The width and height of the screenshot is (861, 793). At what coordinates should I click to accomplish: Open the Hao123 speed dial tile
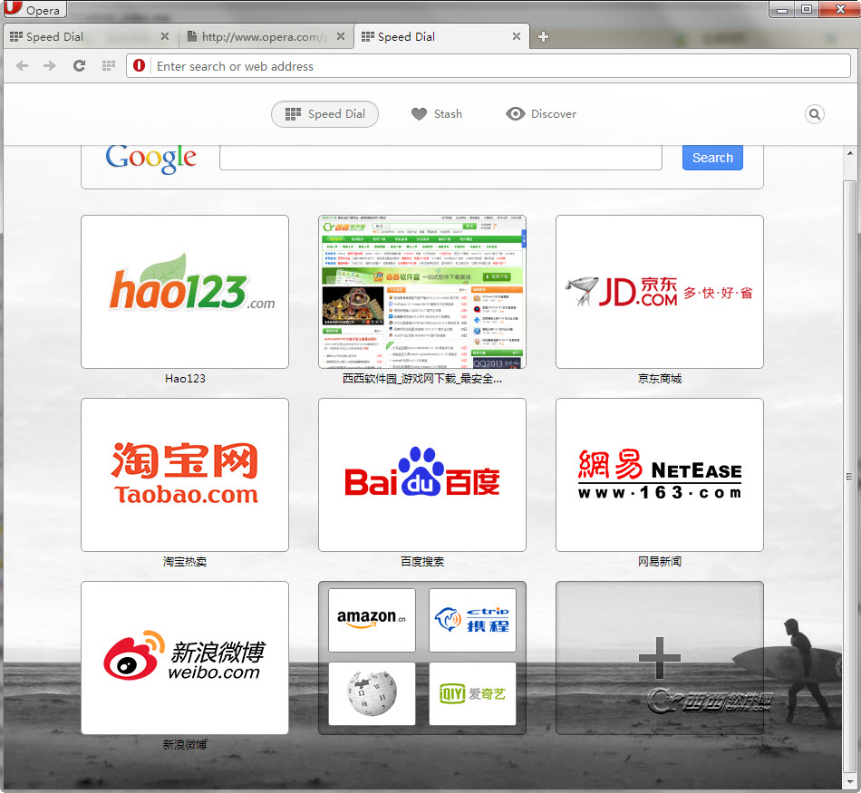tap(185, 292)
